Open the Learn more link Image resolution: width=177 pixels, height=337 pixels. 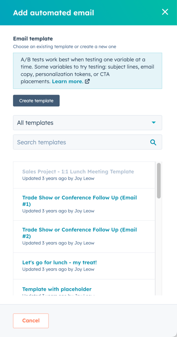tap(67, 81)
